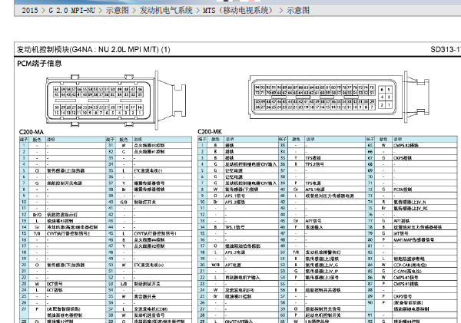Screen dimensions: 461x323
Task: Select title 发动机控制模块(G4NA : NU 2.0L MPI M/T) (1)
Action: click(x=93, y=49)
